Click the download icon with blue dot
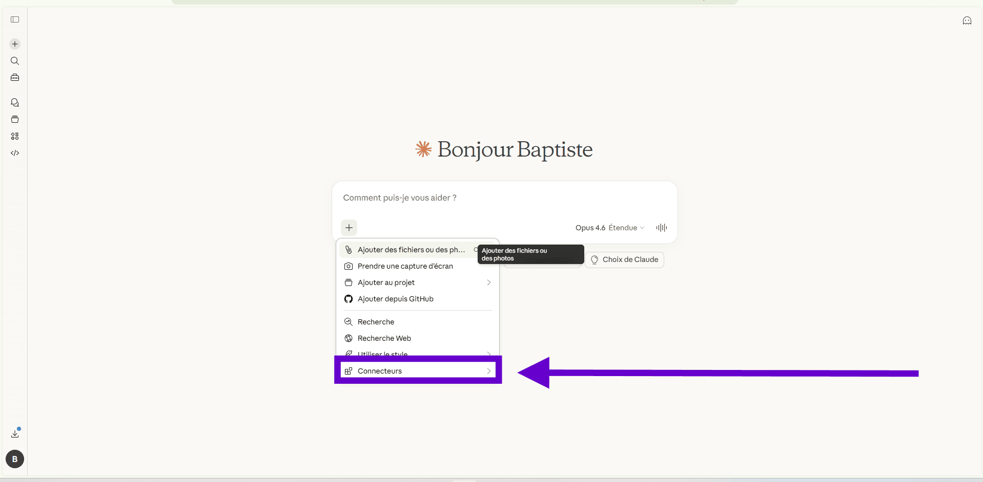 (x=15, y=433)
